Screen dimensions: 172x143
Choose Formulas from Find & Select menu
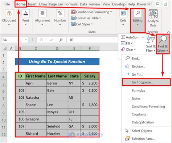138,91
